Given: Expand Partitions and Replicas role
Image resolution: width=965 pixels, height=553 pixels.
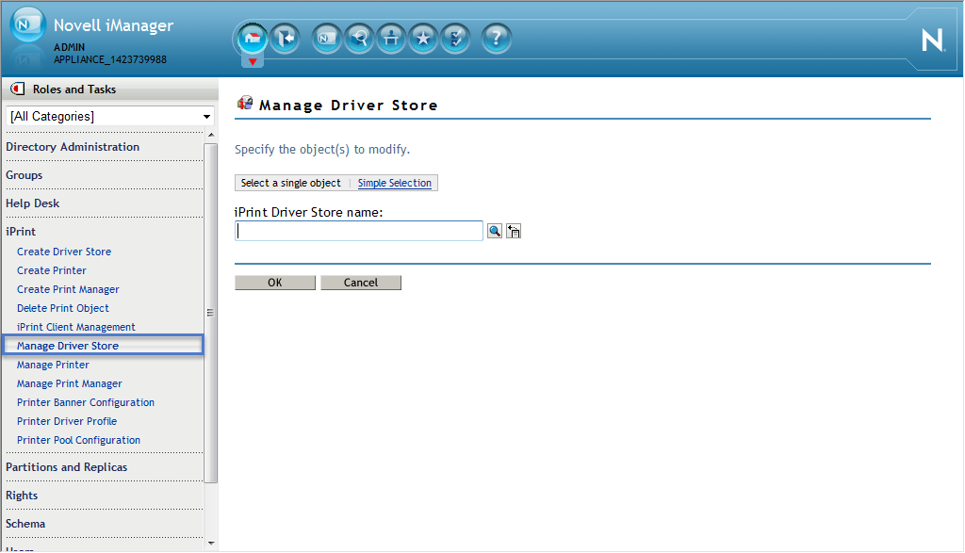Looking at the screenshot, I should click(67, 467).
